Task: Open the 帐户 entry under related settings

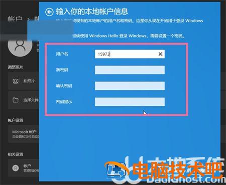Action: [x=24, y=168]
